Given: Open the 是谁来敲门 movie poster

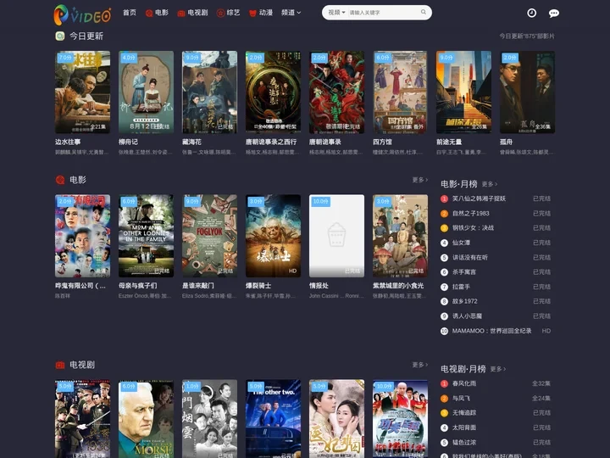Looking at the screenshot, I should (209, 236).
